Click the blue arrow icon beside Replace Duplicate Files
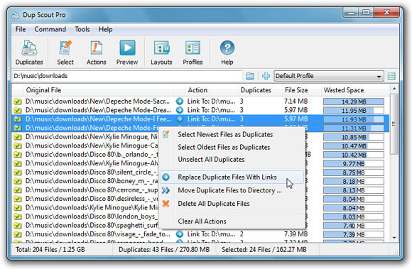This screenshot has width=412, height=269. 166,177
